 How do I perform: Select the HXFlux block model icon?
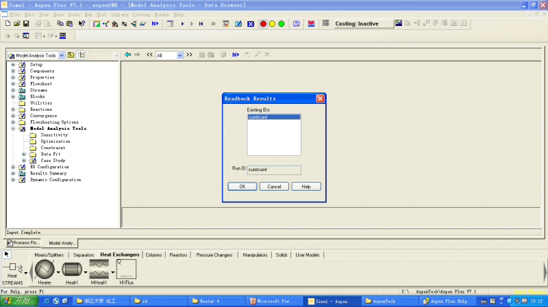click(126, 269)
